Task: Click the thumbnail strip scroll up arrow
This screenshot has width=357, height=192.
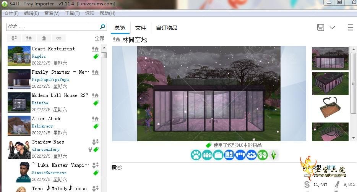Action: (353, 49)
